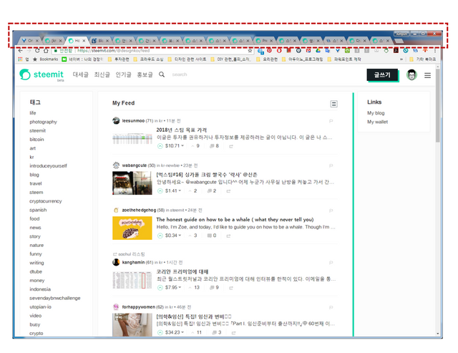Select the photography tag

point(43,122)
